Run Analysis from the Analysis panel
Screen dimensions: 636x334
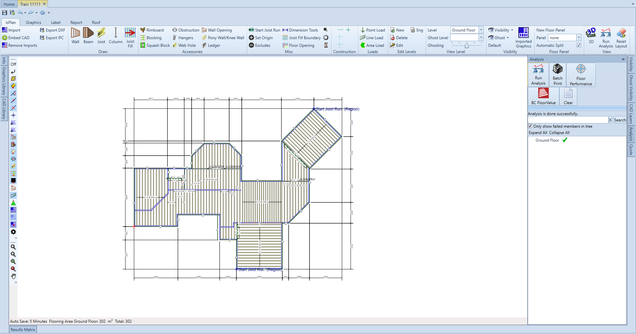click(x=538, y=75)
